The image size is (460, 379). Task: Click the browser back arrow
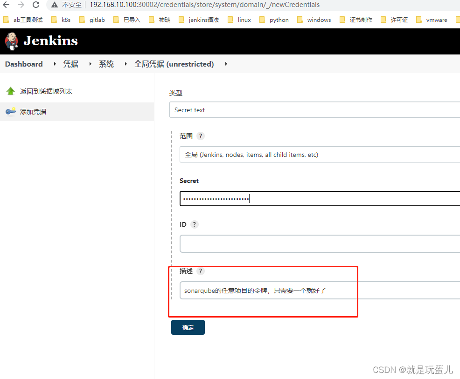(x=6, y=5)
